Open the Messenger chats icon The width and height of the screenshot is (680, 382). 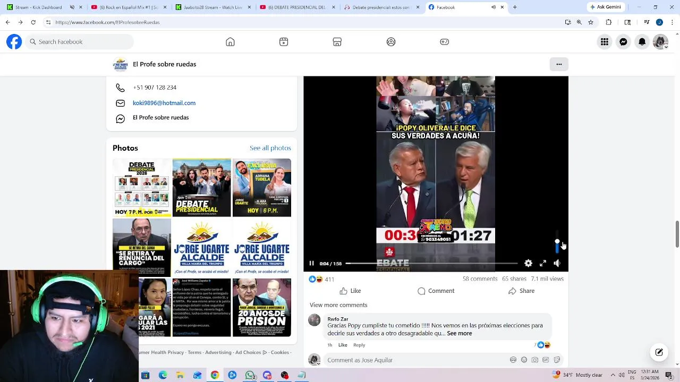pyautogui.click(x=623, y=42)
